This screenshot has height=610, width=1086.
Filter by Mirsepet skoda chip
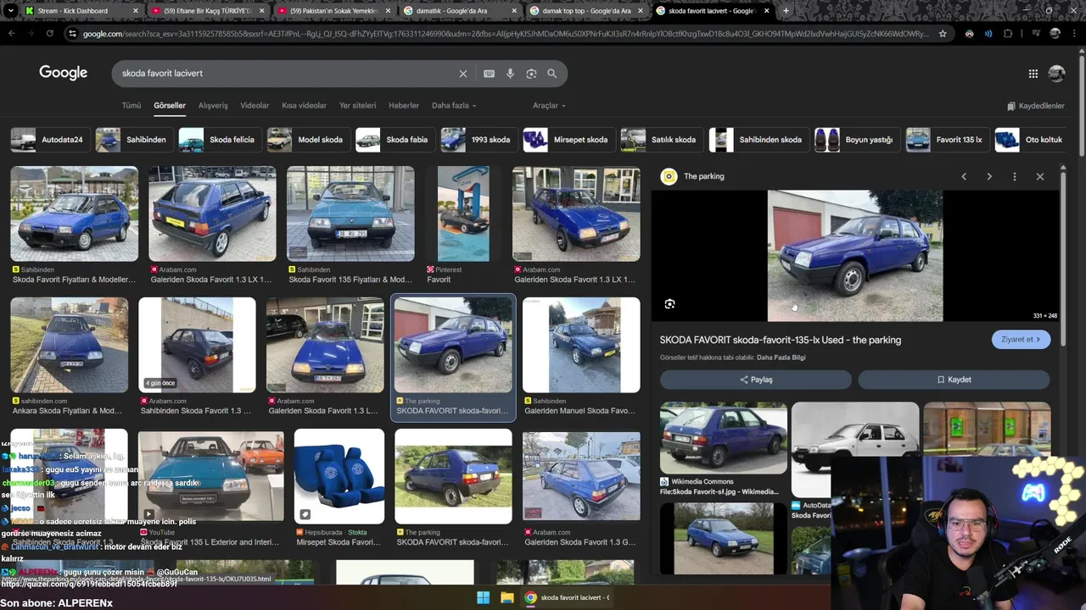[568, 140]
